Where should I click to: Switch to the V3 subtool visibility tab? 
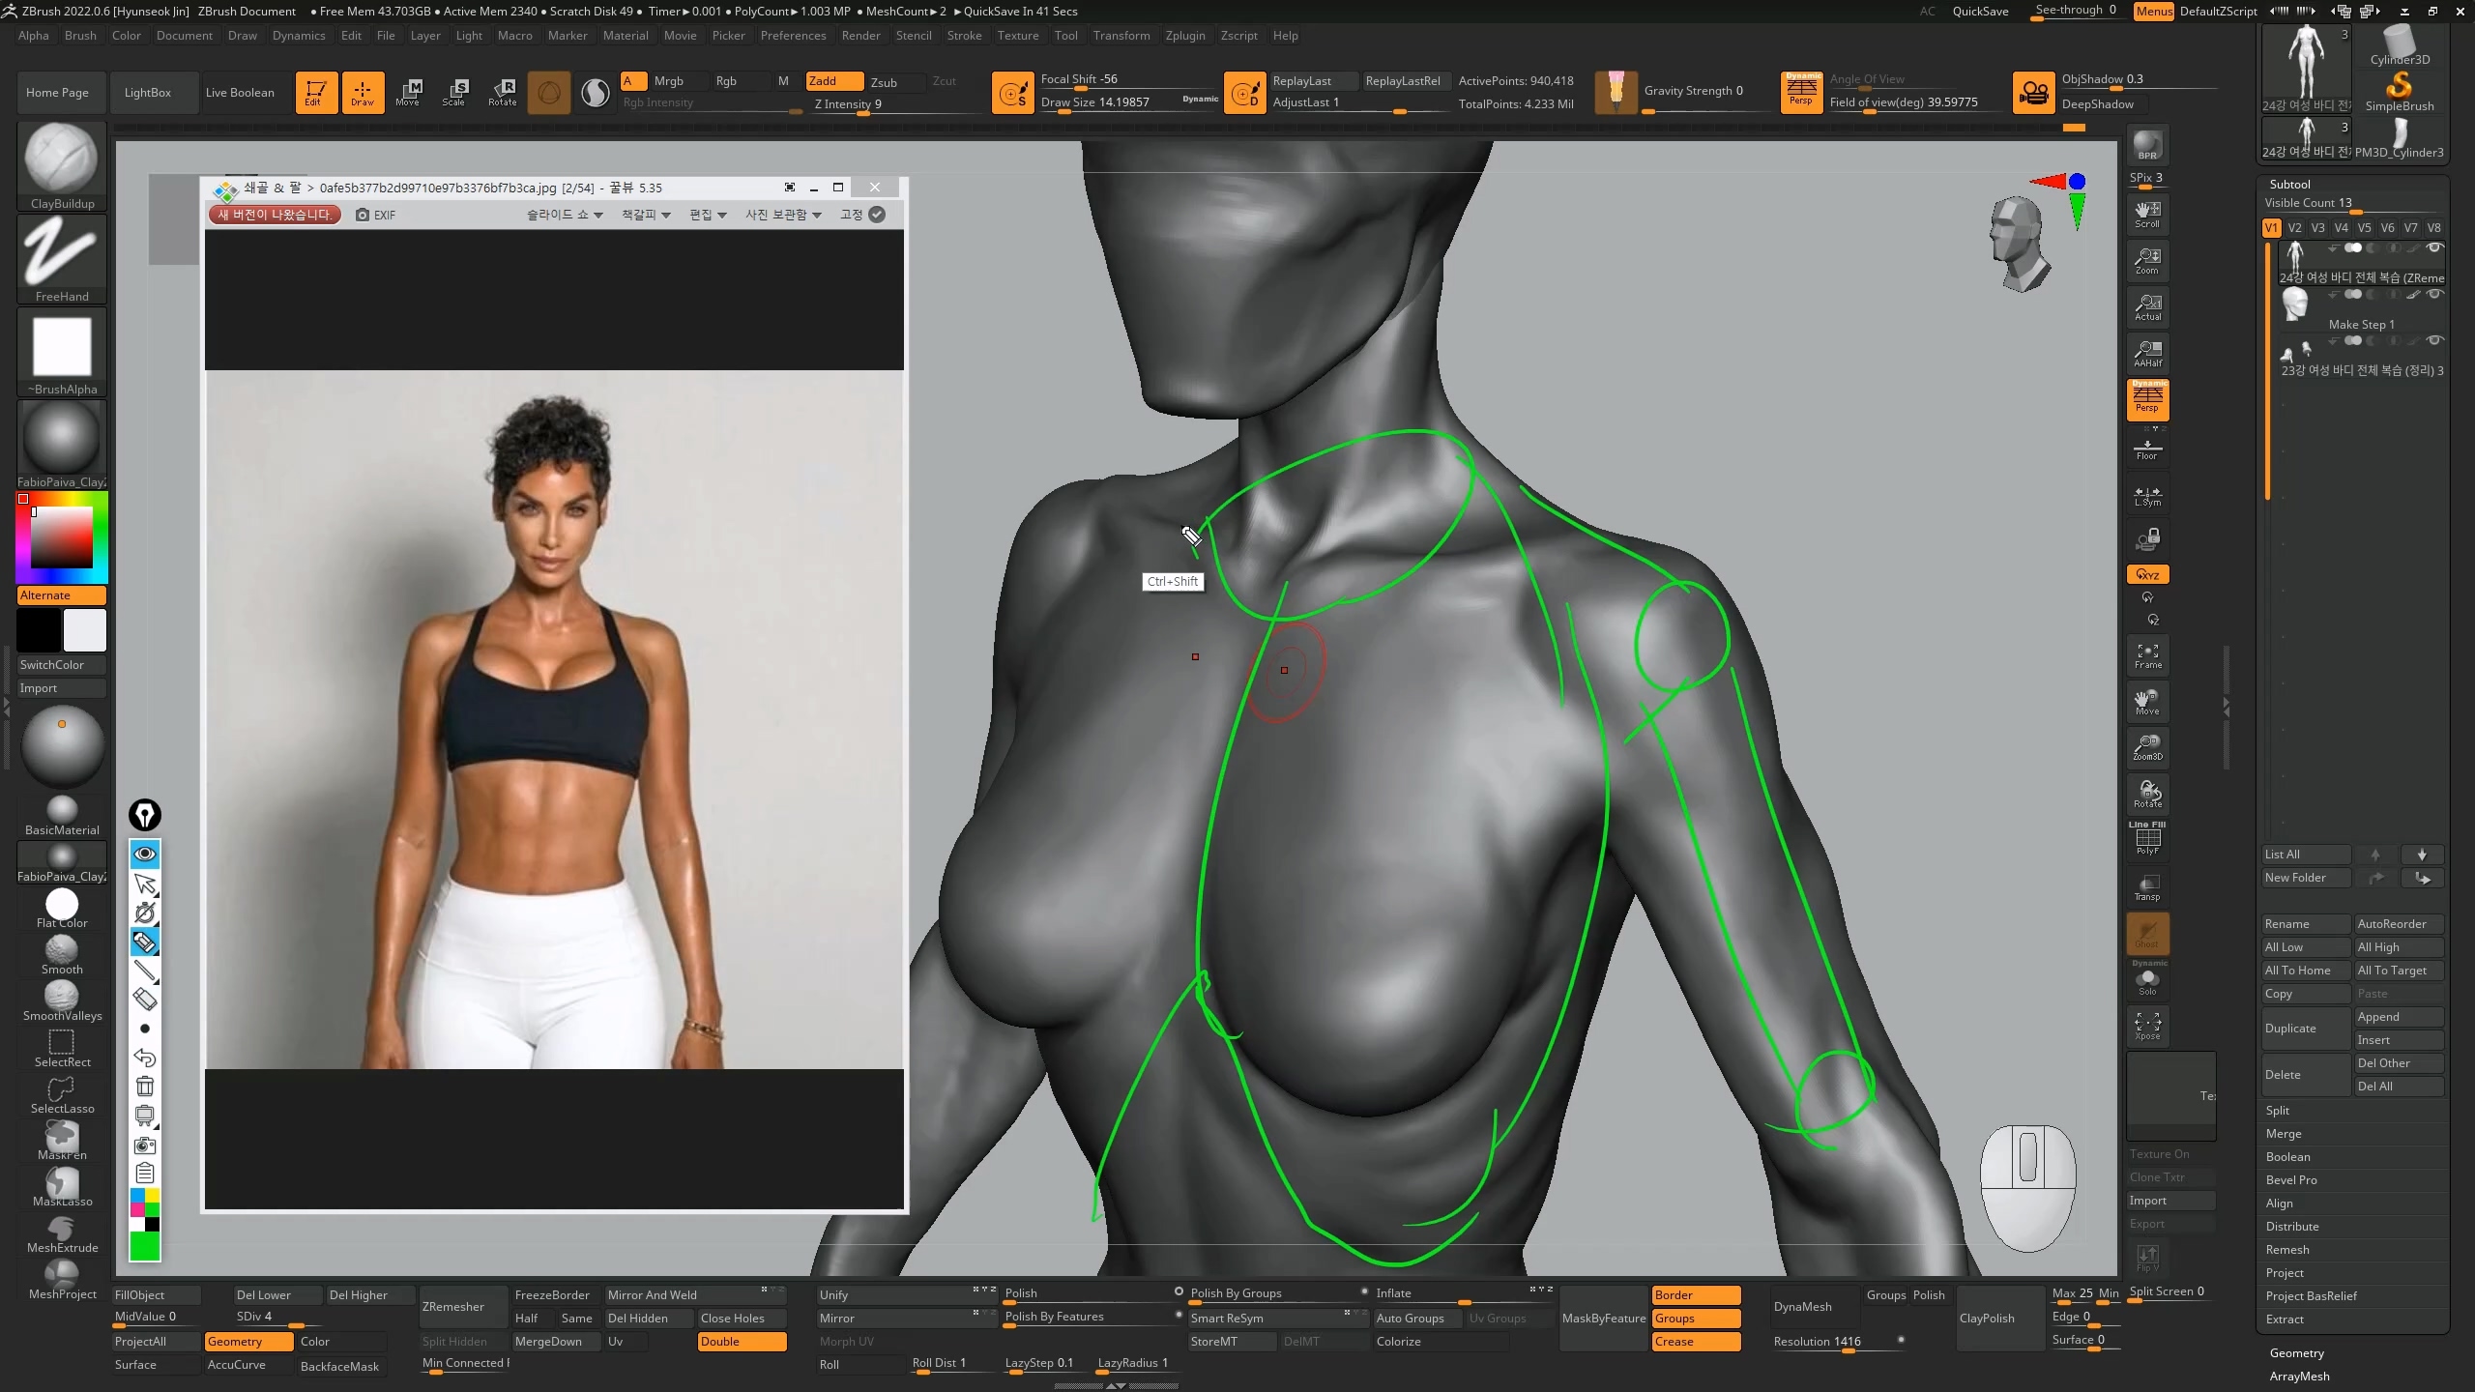click(2317, 228)
